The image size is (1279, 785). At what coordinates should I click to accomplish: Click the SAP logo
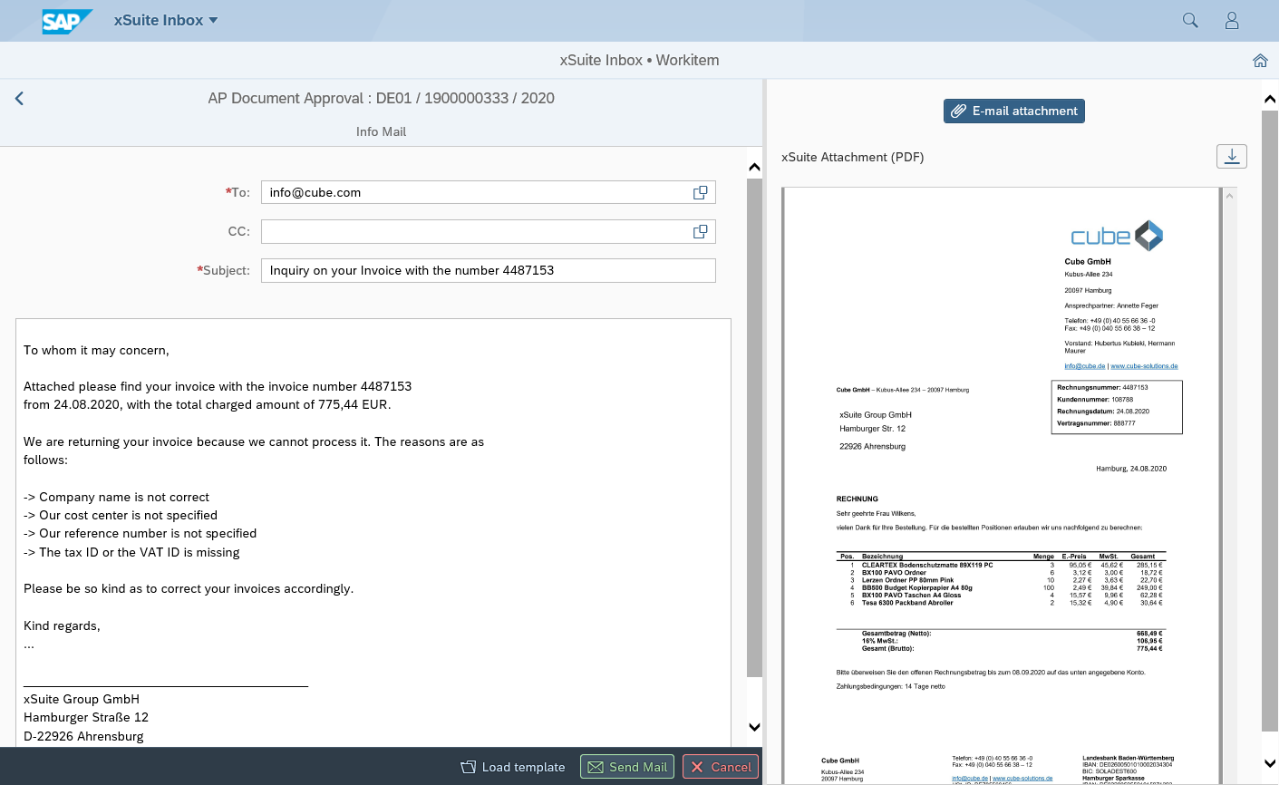tap(67, 19)
